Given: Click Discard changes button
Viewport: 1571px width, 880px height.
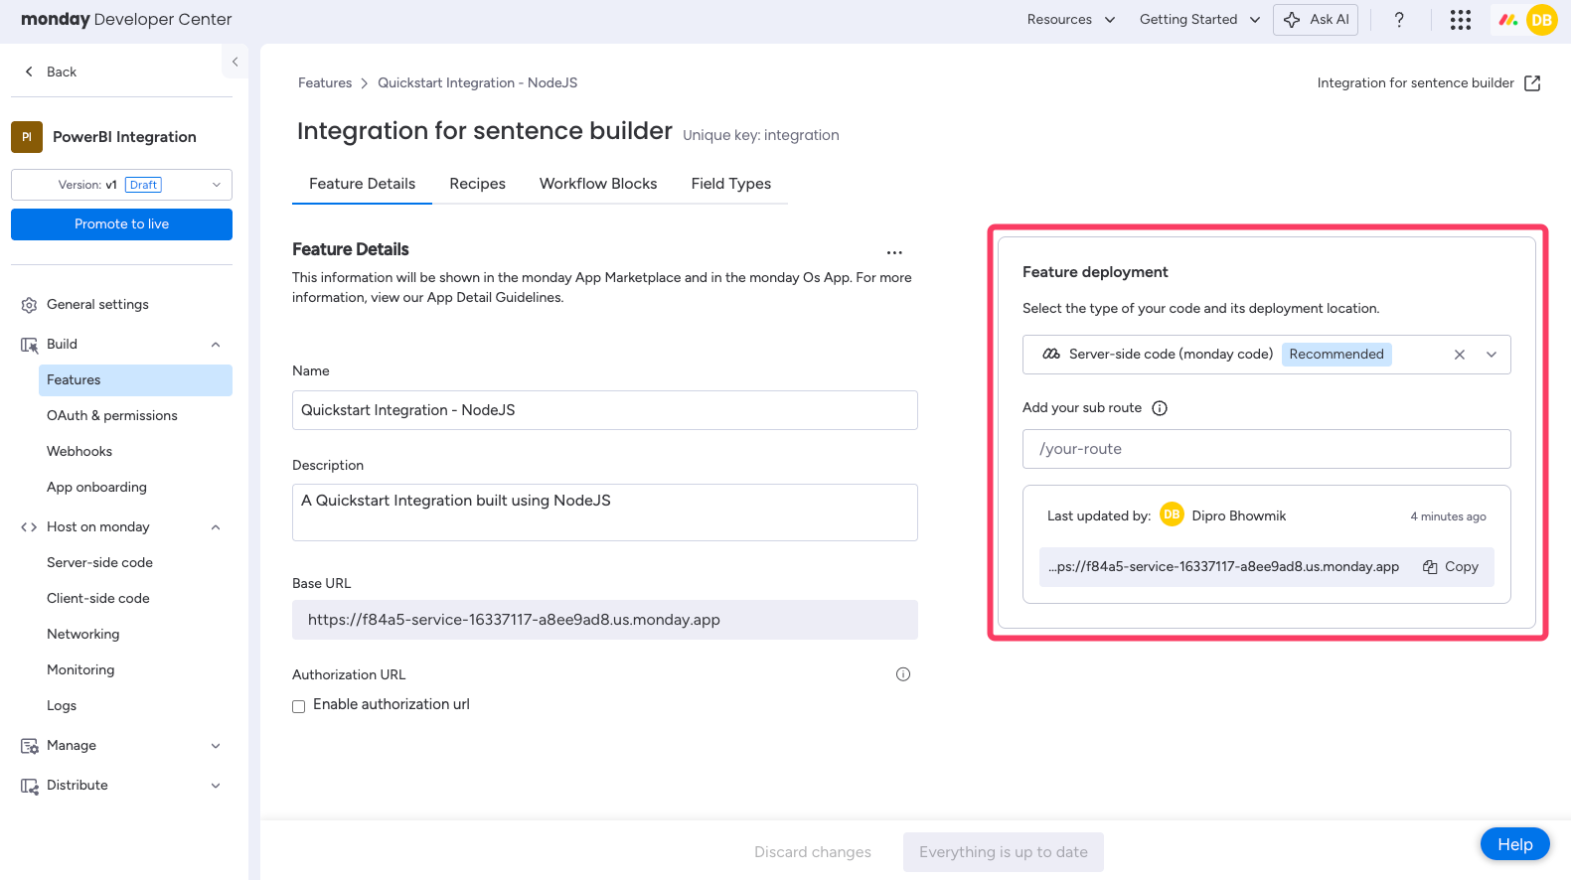Looking at the screenshot, I should tap(813, 852).
